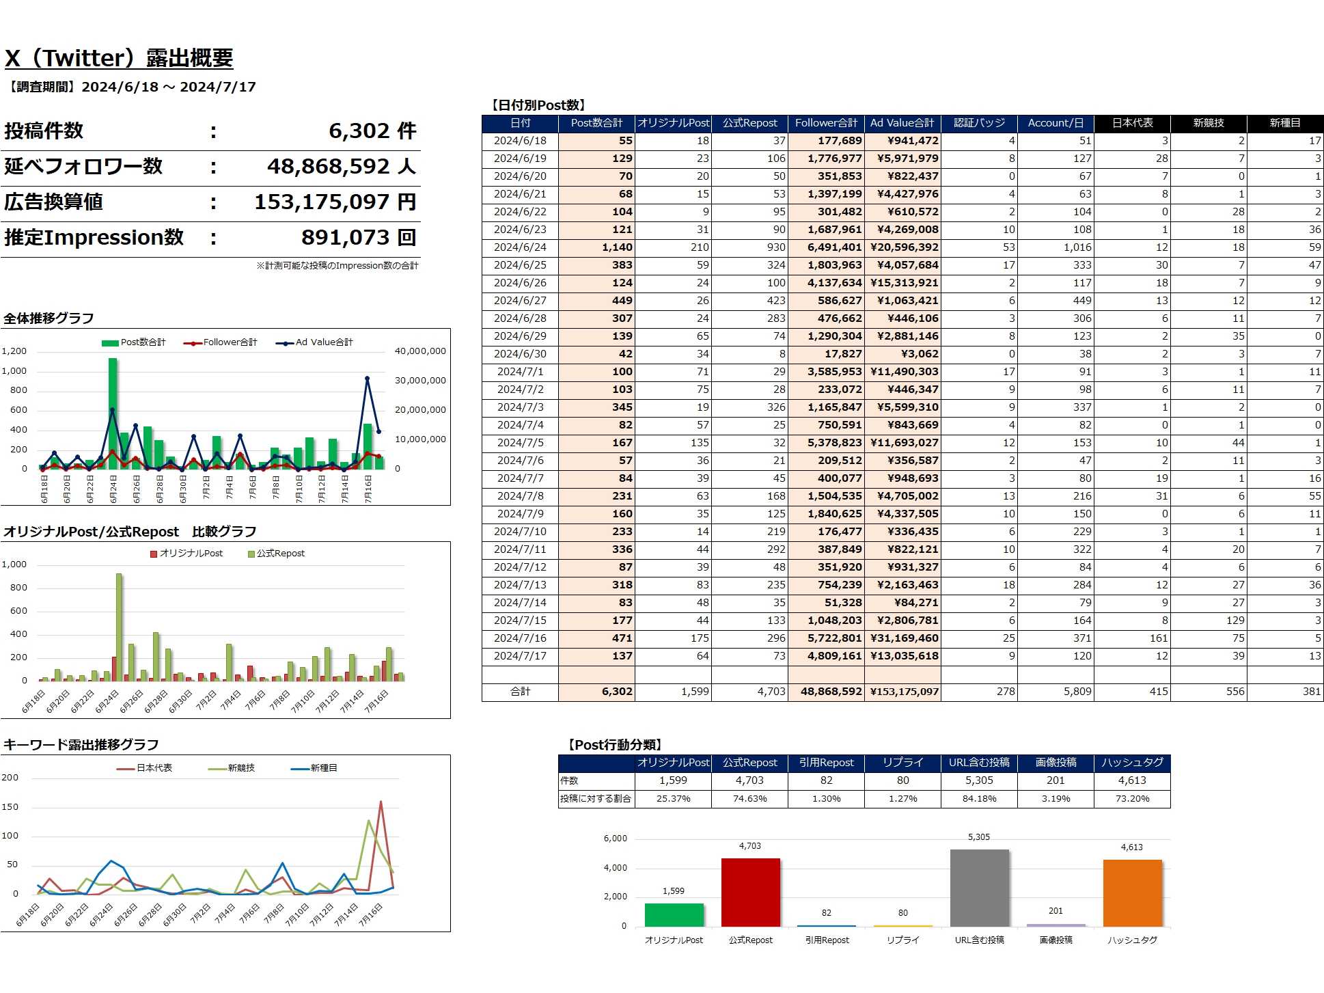The image size is (1324, 993).
Task: Click the gray URL含む投稿 bar
Action: (x=979, y=888)
